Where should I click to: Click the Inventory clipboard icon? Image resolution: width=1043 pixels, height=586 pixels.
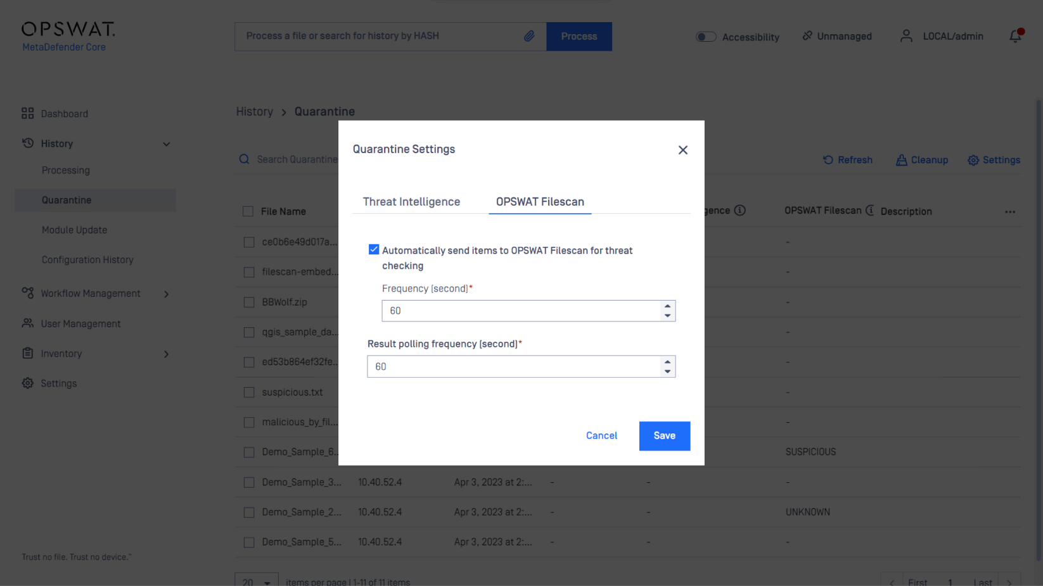(27, 353)
